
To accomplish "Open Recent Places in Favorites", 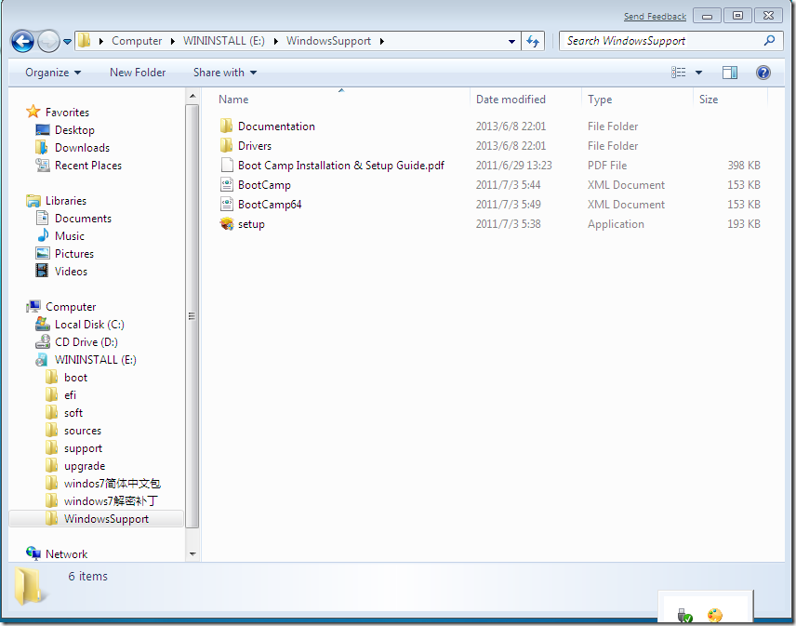I will pos(87,166).
